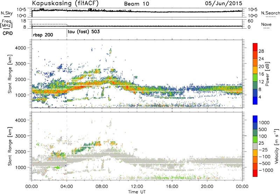The image size is (280, 194).
Task: Click the "28" value on the Power scale
Action: click(261, 51)
